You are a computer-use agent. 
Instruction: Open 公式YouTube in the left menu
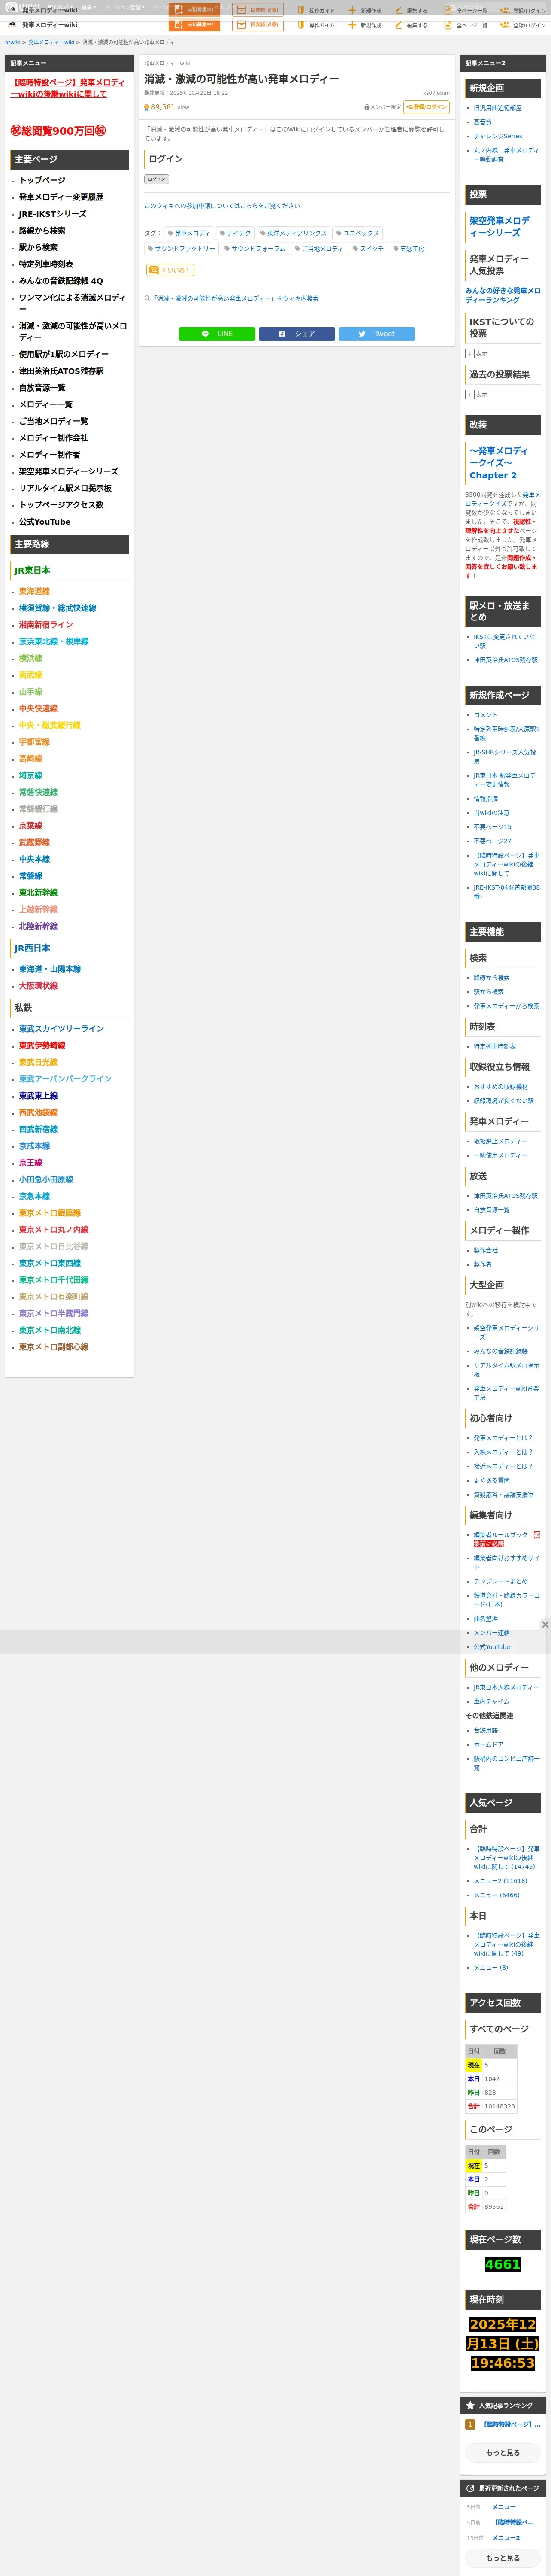click(x=45, y=522)
